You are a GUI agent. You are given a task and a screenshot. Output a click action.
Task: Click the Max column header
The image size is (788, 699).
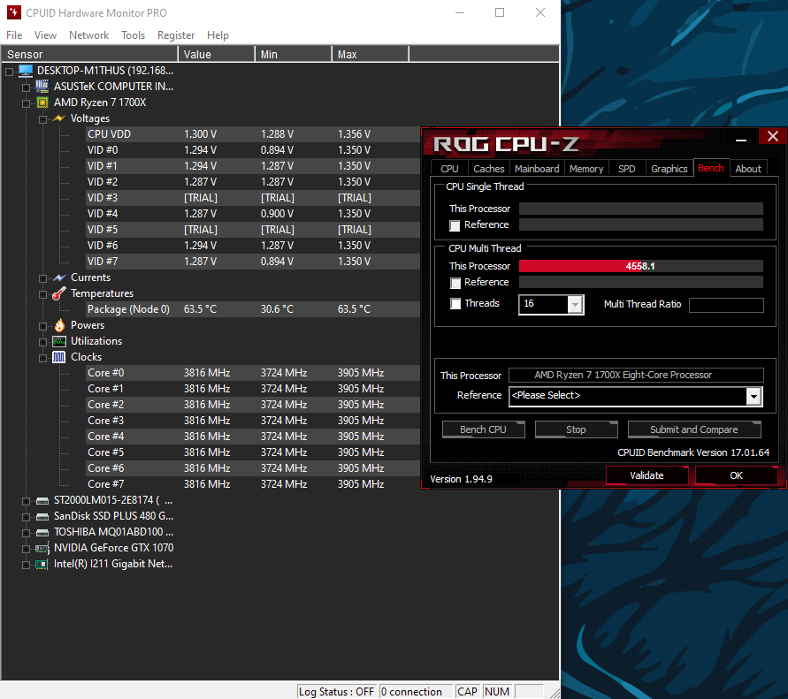point(371,54)
